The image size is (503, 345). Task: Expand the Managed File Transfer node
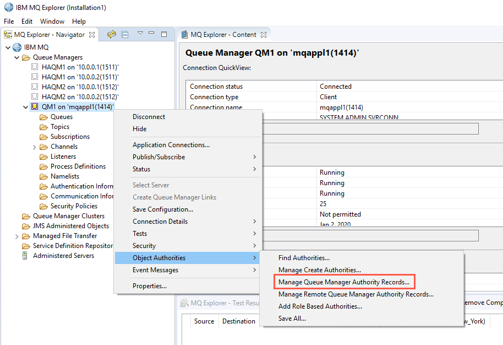click(17, 236)
